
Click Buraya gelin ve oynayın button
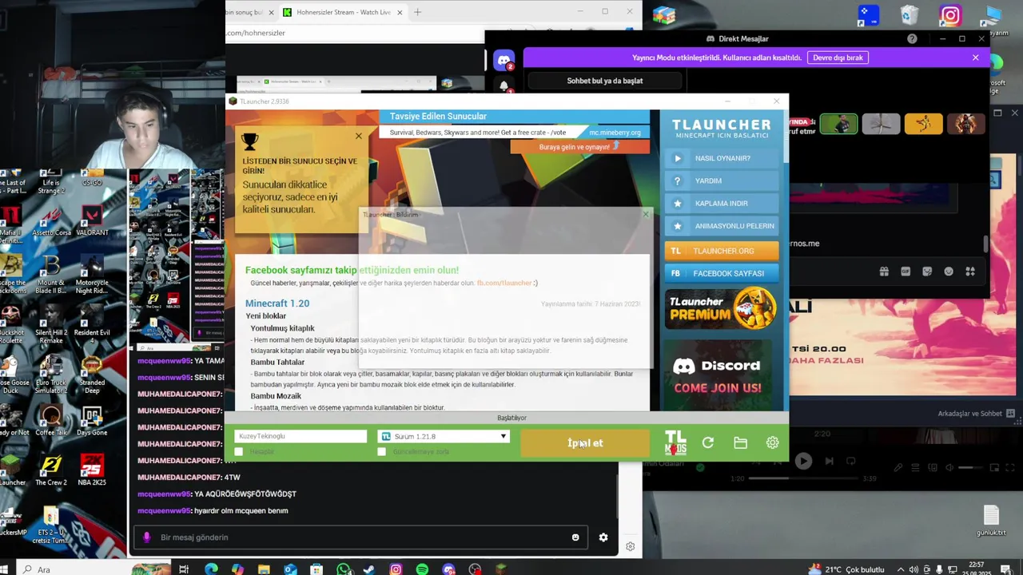coord(579,147)
